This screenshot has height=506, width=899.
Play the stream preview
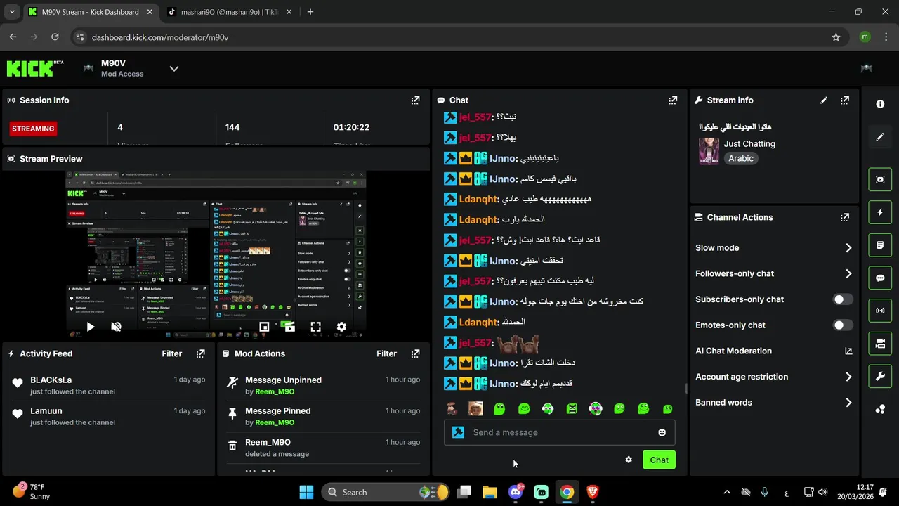91,327
